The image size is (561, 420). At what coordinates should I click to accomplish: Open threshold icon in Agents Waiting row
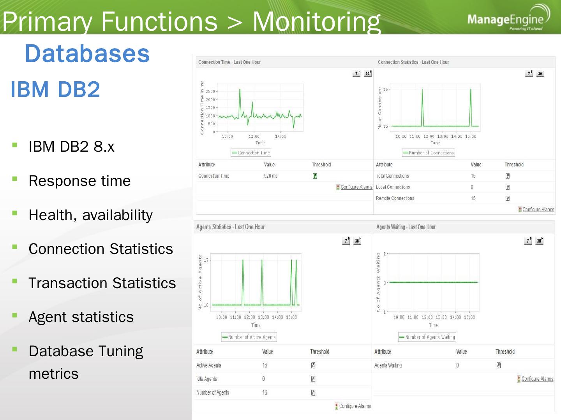coord(499,366)
